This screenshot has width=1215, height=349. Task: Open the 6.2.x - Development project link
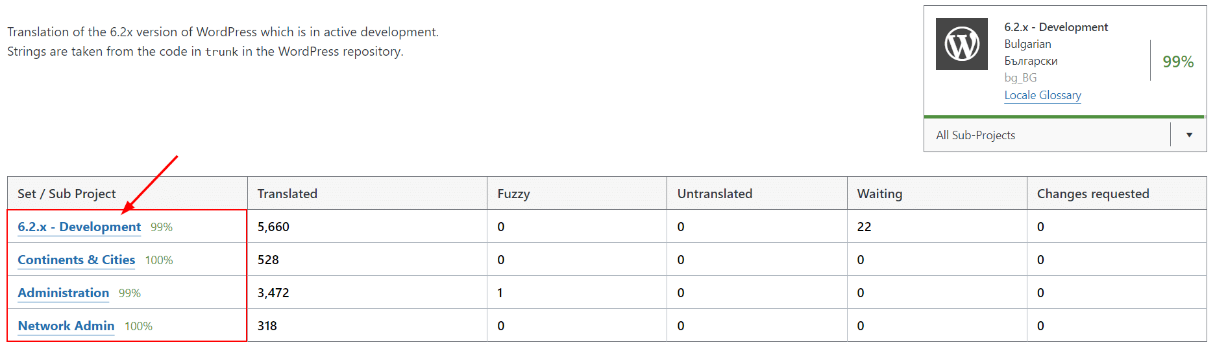79,227
